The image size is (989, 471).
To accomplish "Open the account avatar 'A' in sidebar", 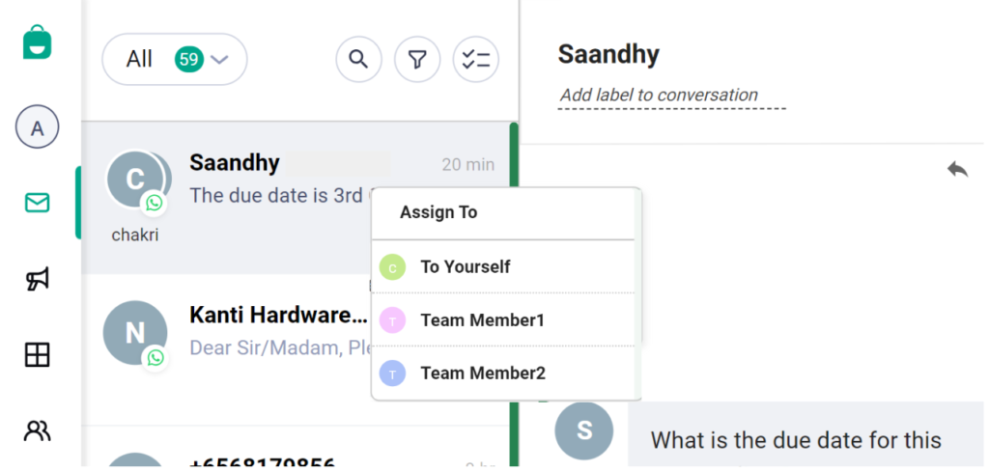I will pos(38,127).
